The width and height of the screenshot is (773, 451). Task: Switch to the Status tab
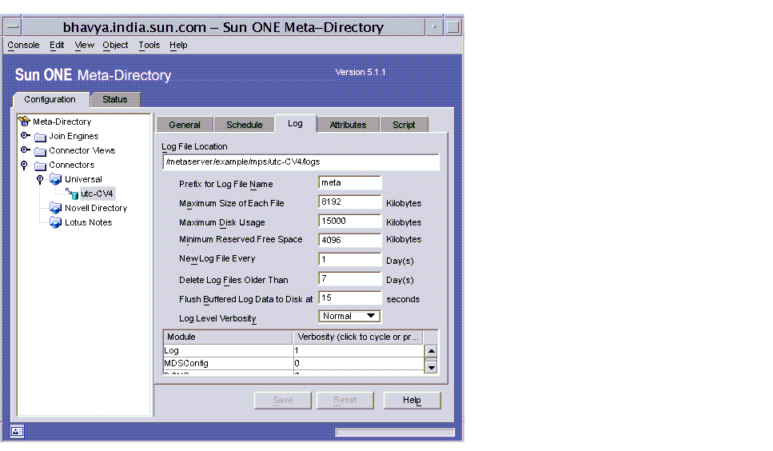(x=115, y=100)
